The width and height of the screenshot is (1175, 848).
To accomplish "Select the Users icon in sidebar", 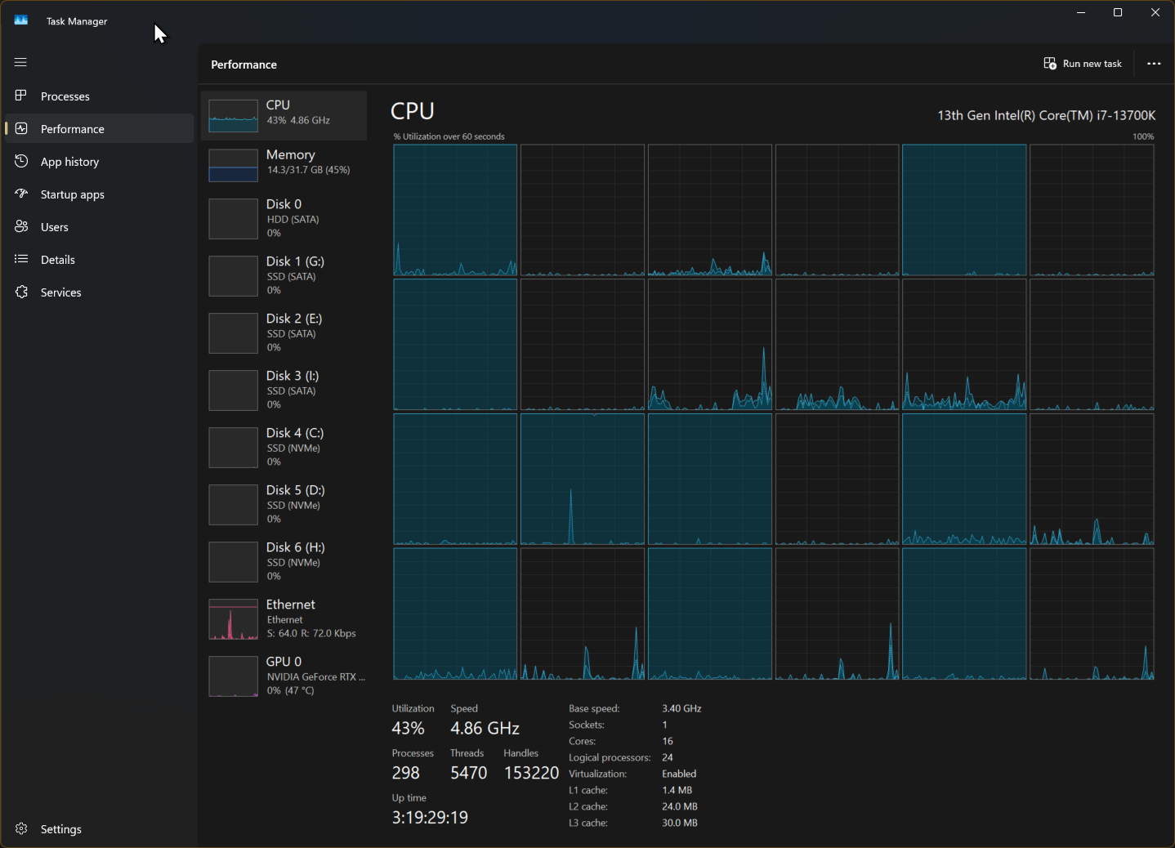I will [x=21, y=226].
